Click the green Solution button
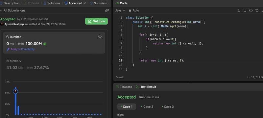 pos(96,21)
